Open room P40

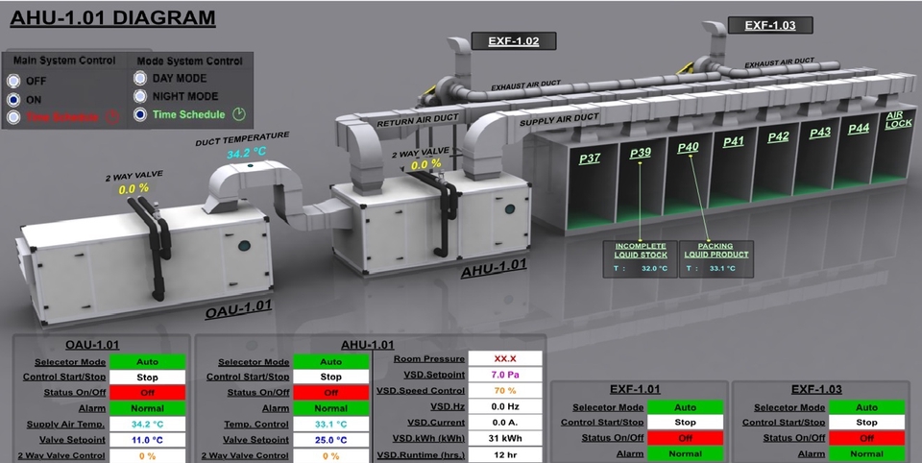[x=688, y=147]
